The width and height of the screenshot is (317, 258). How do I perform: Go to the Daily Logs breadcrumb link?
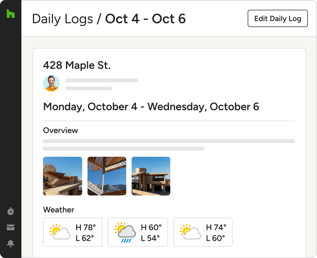point(63,19)
